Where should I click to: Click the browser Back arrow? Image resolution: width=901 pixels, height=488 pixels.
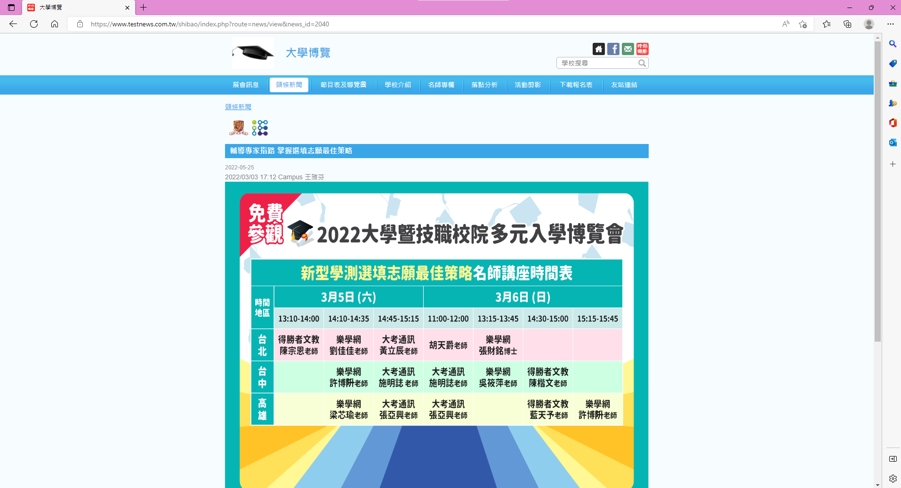(x=13, y=24)
